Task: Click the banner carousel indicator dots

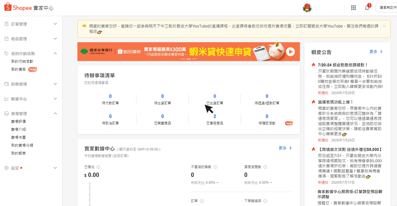Action: pyautogui.click(x=189, y=59)
